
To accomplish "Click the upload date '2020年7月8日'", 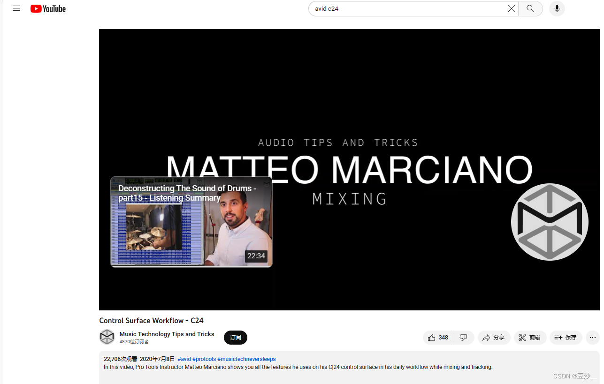I will [157, 359].
